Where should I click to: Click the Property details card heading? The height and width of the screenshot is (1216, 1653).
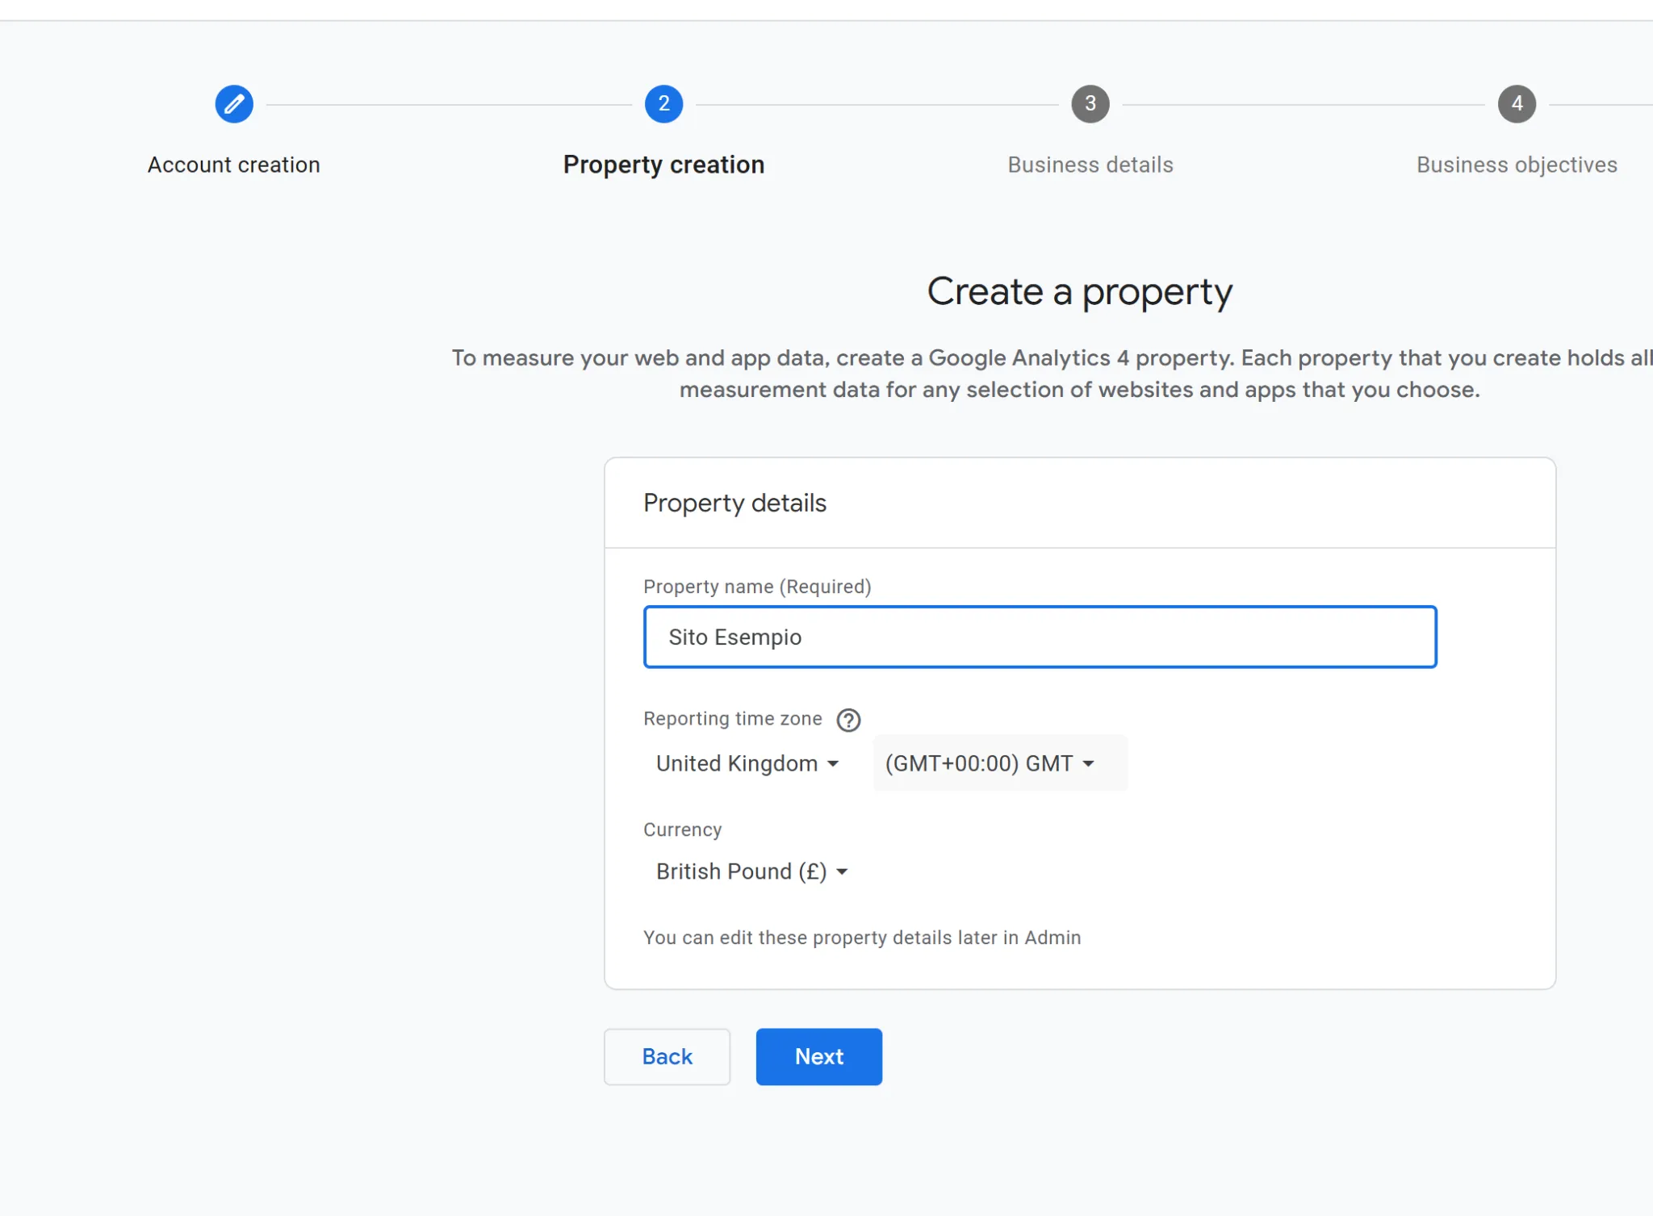click(734, 504)
